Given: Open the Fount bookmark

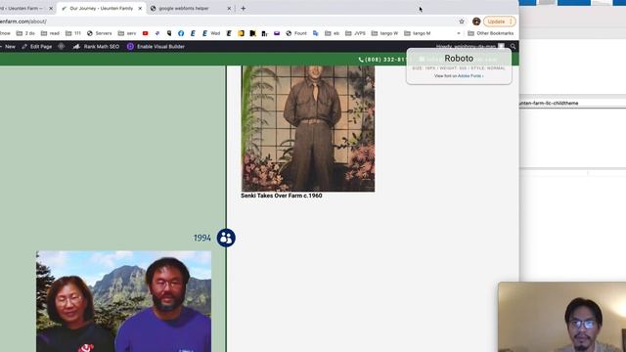Looking at the screenshot, I should click(x=296, y=33).
